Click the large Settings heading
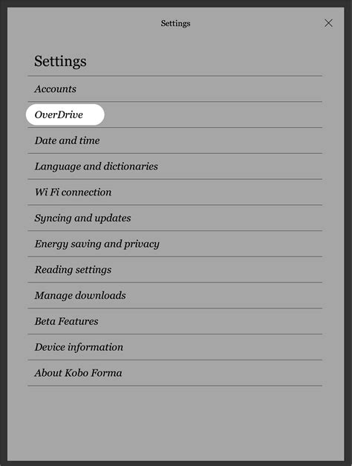352x466 pixels. (60, 62)
